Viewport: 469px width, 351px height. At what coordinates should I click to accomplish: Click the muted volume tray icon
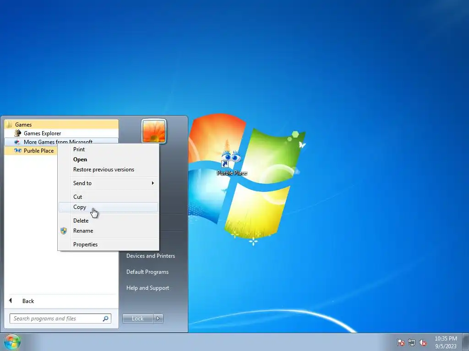point(423,342)
